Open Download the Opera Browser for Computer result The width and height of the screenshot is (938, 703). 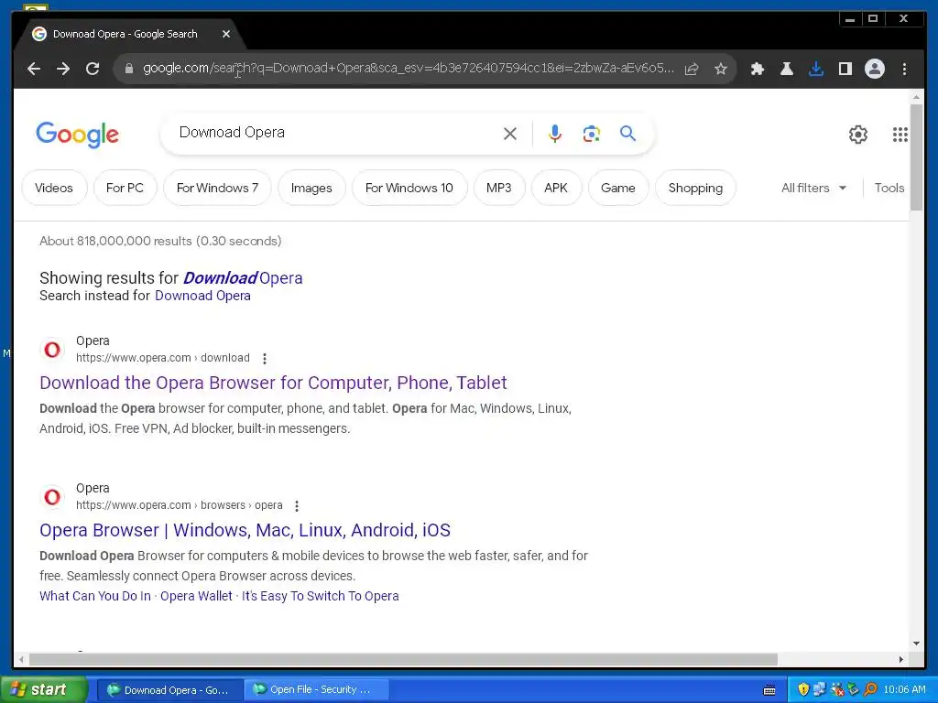pos(273,383)
